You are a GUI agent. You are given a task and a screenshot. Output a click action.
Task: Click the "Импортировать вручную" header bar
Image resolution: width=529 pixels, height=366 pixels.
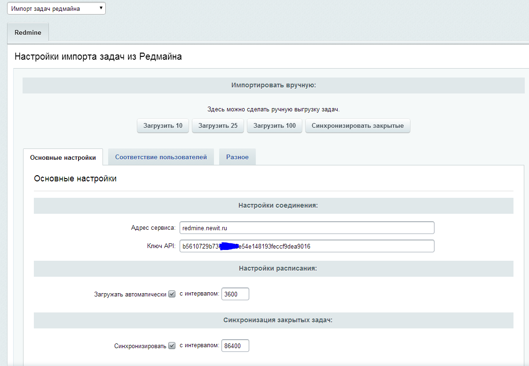coord(273,85)
